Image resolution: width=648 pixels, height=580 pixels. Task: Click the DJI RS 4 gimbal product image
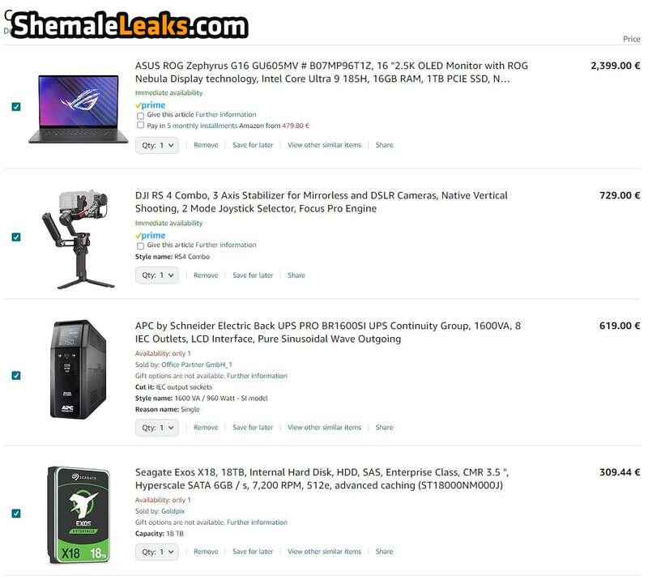78,239
